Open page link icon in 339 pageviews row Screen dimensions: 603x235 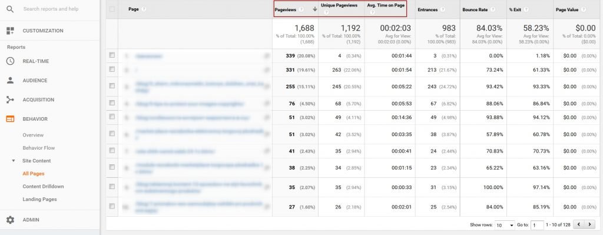266,56
